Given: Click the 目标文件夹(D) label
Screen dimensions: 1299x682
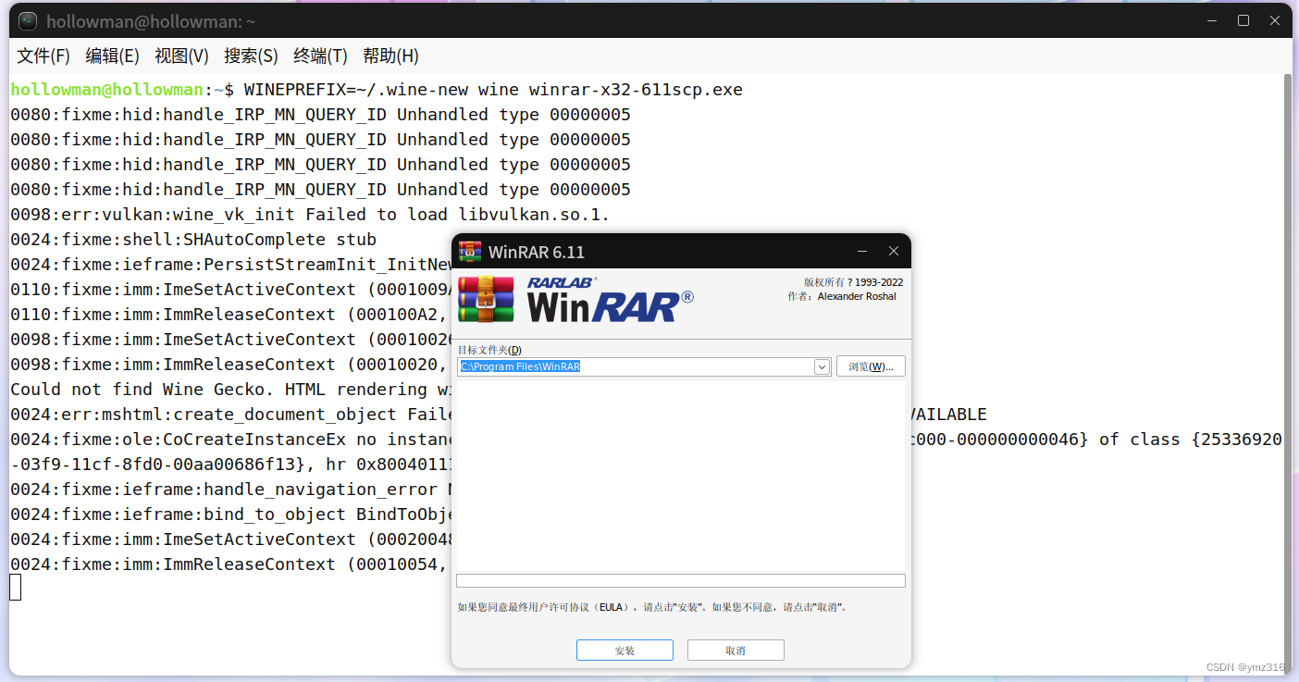Looking at the screenshot, I should coord(489,350).
